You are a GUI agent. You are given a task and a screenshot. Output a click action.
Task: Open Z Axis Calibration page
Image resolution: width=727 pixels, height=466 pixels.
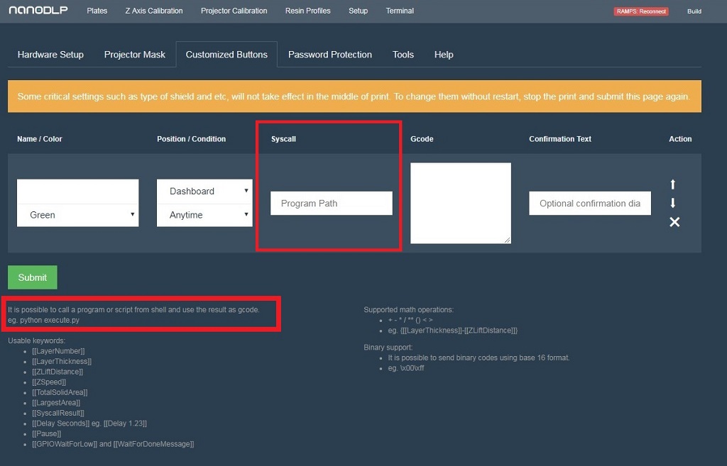point(154,11)
